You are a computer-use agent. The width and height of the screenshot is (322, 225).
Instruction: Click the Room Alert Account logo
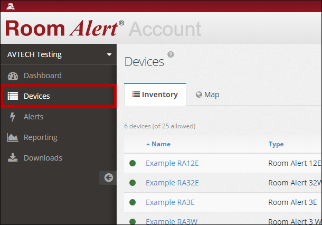click(103, 29)
